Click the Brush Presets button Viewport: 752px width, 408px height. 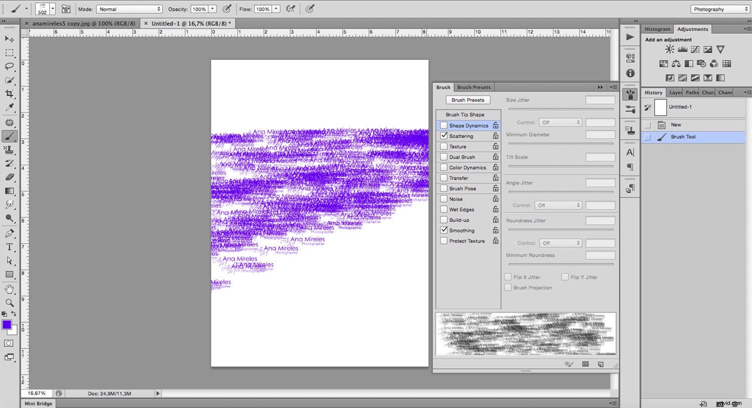468,100
